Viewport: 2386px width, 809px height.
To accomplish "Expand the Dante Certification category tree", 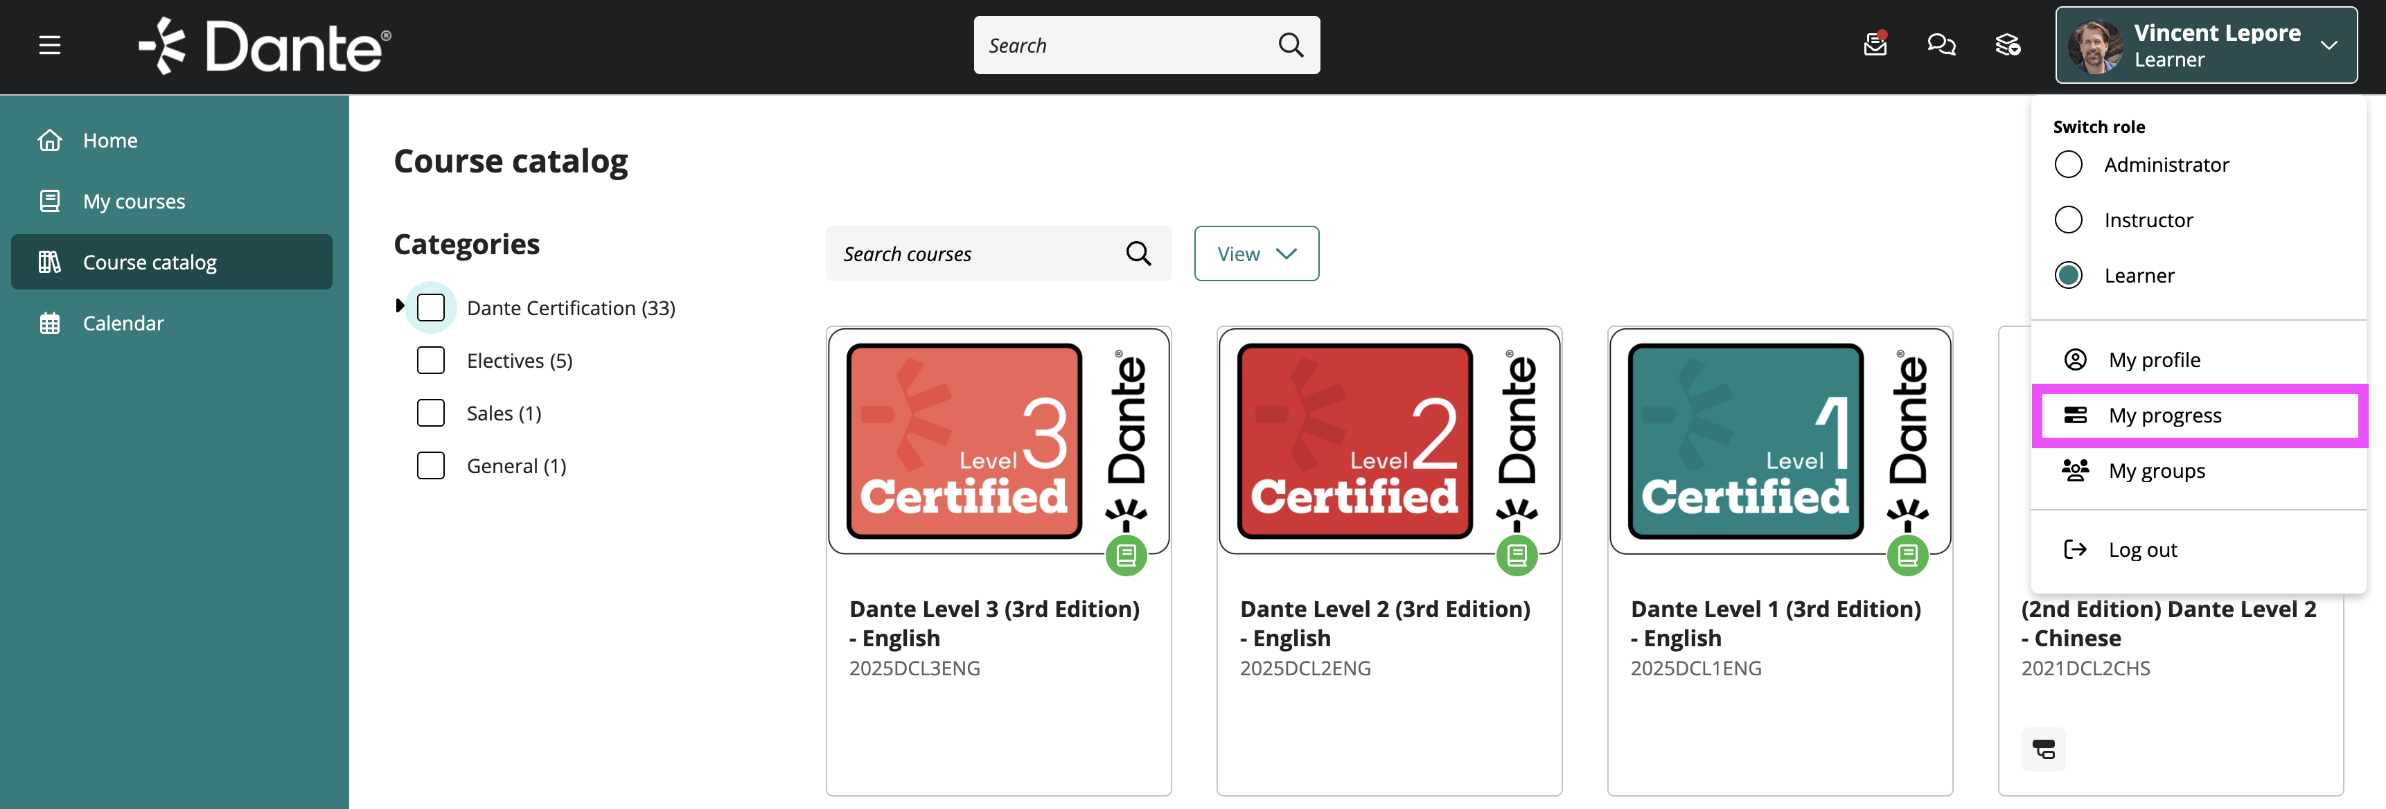I will pos(399,305).
